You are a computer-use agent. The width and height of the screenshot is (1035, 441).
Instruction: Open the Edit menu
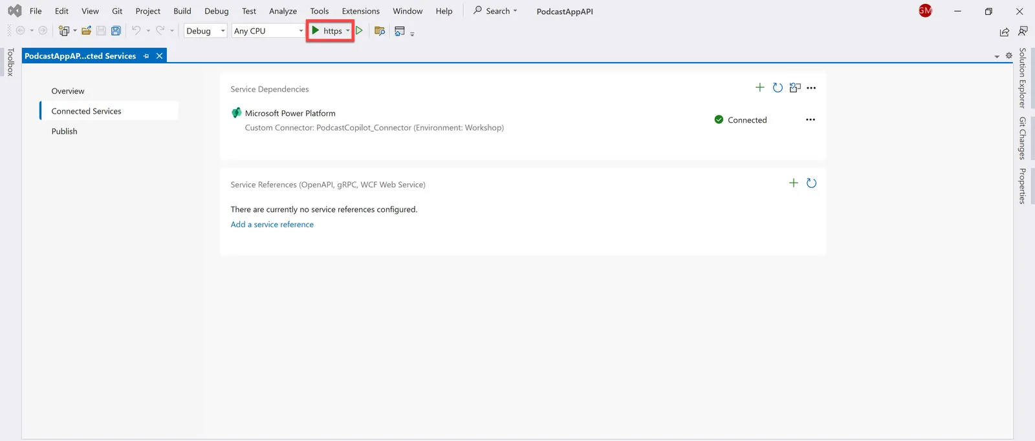(x=61, y=11)
